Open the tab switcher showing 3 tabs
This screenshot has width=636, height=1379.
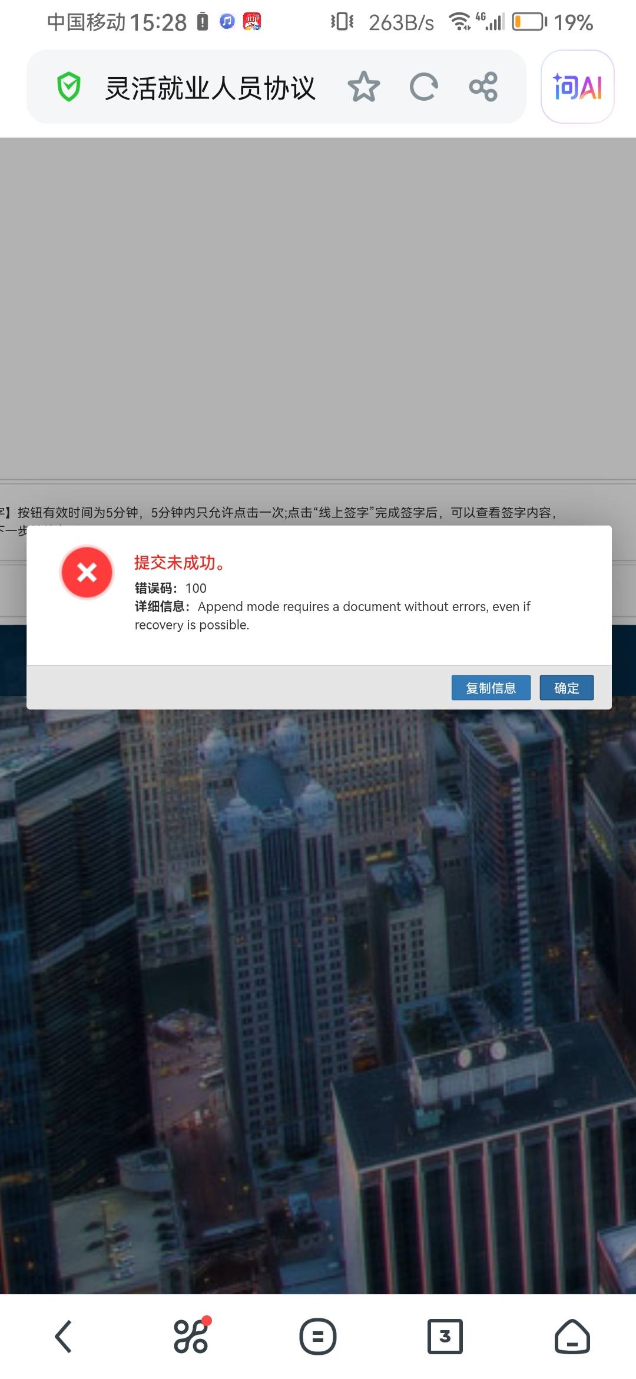pyautogui.click(x=445, y=1337)
